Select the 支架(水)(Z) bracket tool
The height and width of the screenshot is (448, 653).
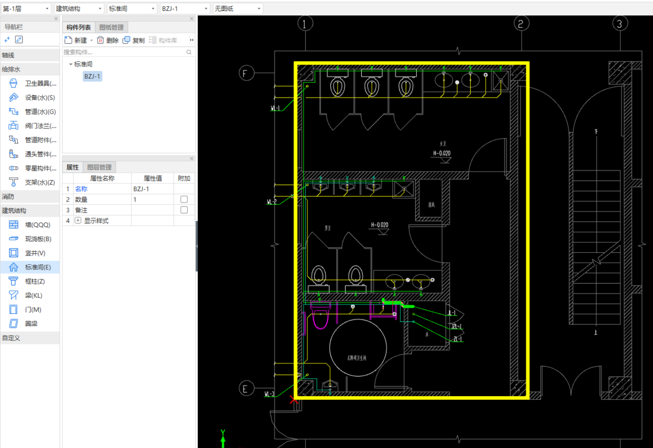pyautogui.click(x=30, y=182)
